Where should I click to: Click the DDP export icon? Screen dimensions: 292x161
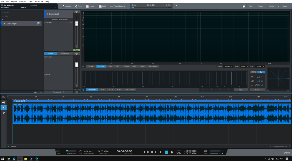click(x=100, y=6)
